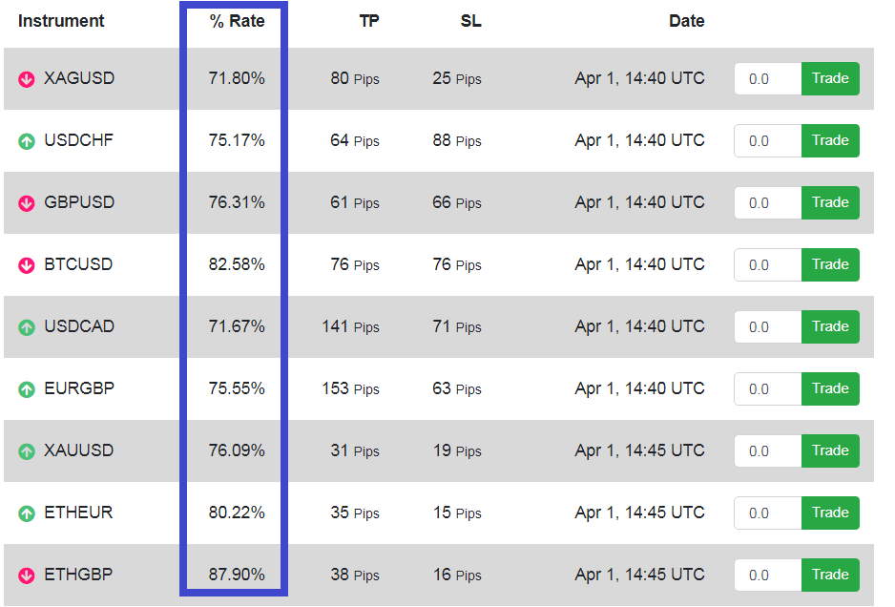Focus the amount field in XAUUSD row
The width and height of the screenshot is (895, 607).
(x=768, y=450)
